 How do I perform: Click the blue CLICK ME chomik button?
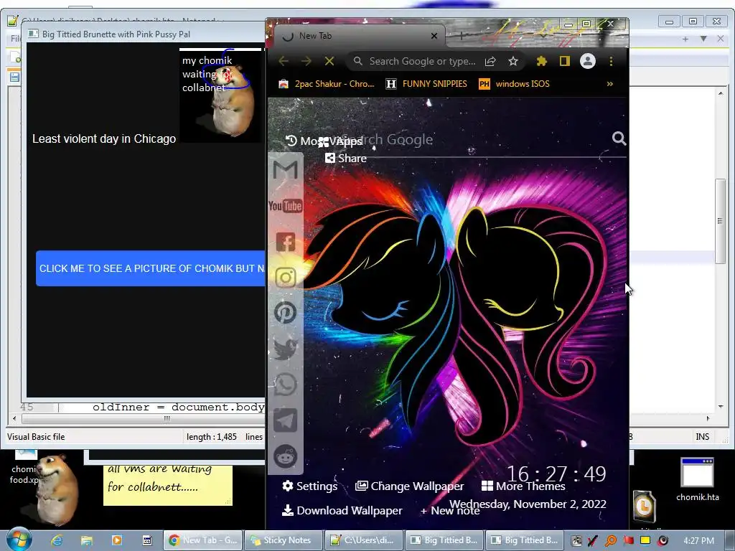151,268
